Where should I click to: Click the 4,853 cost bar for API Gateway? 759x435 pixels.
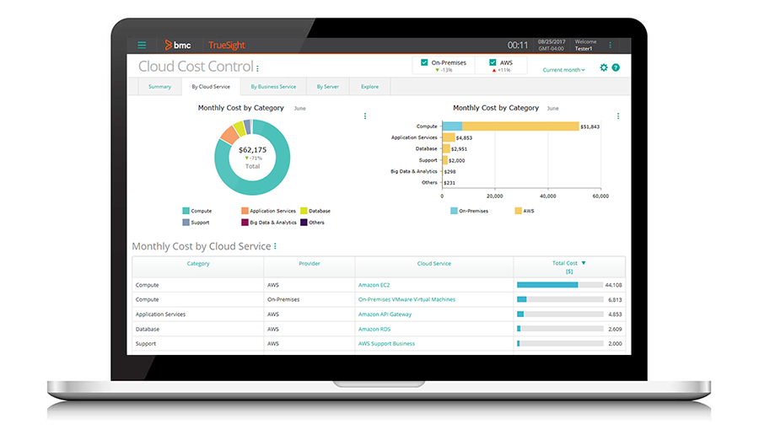[560, 314]
